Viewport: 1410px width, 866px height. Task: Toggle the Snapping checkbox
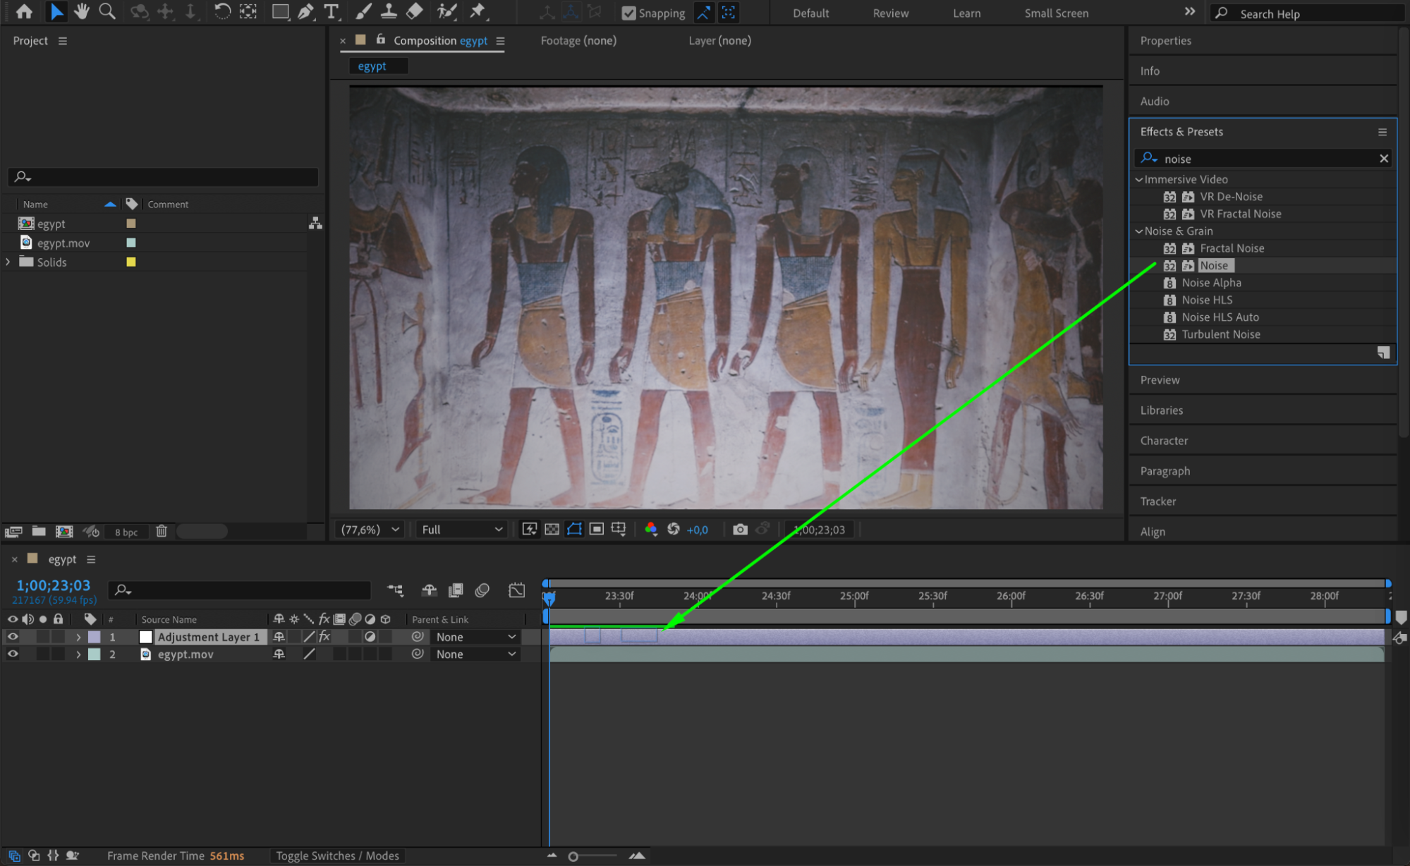coord(628,13)
